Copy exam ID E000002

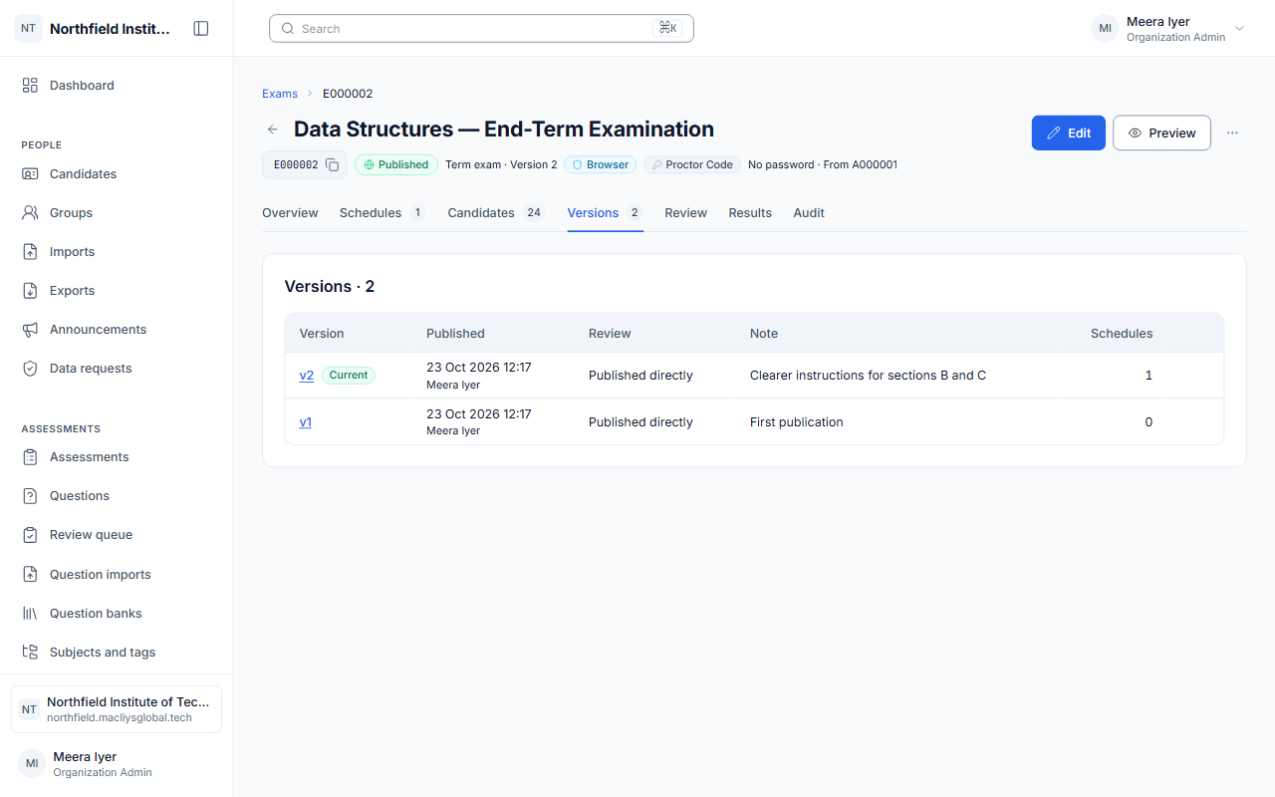click(x=333, y=165)
